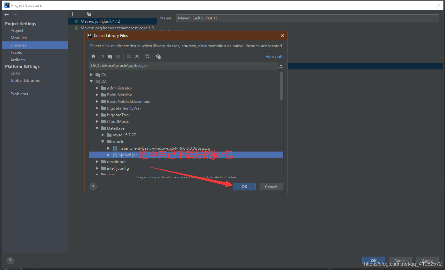Open Facets settings page
This screenshot has height=270, width=445.
coord(16,53)
